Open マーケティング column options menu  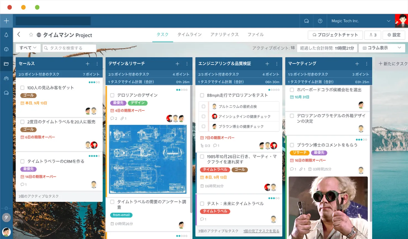click(x=366, y=64)
